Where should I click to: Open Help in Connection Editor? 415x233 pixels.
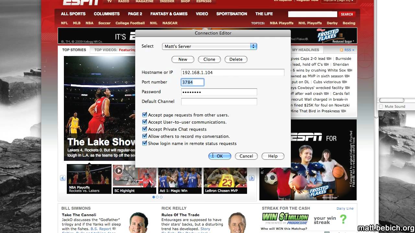click(273, 156)
